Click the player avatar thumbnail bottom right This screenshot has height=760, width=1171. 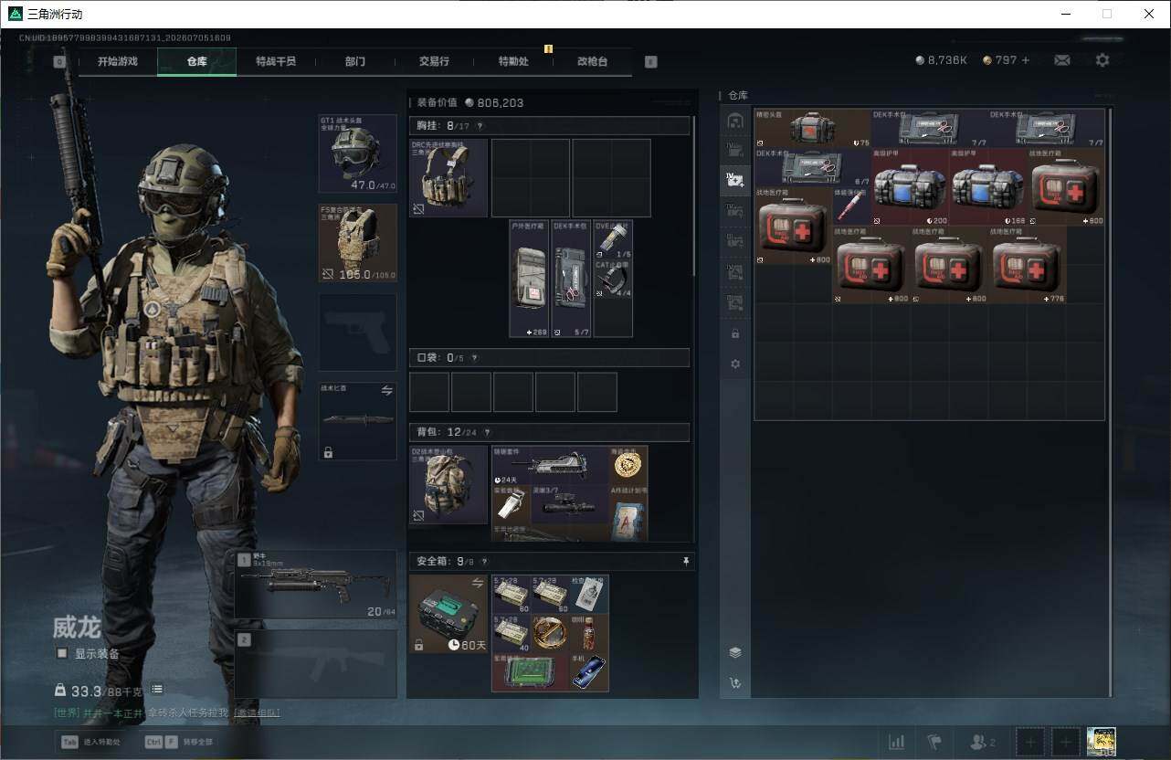pyautogui.click(x=1102, y=742)
